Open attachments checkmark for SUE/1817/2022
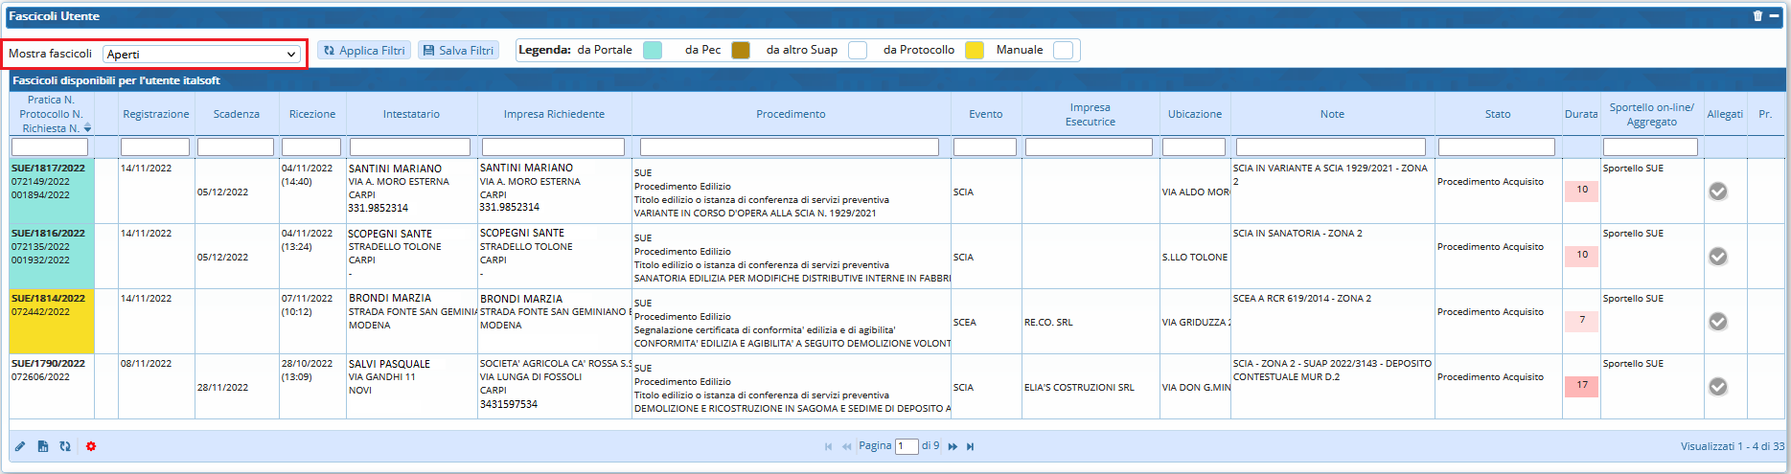Viewport: 1791px width, 474px height. (1718, 192)
